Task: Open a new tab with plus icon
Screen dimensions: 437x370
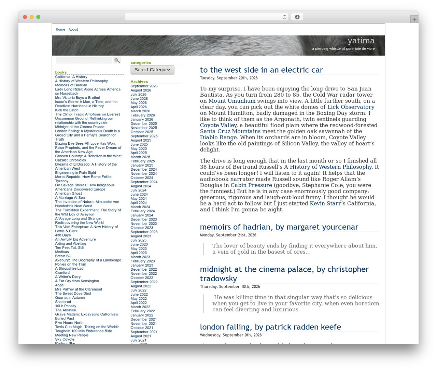Action: (414, 19)
